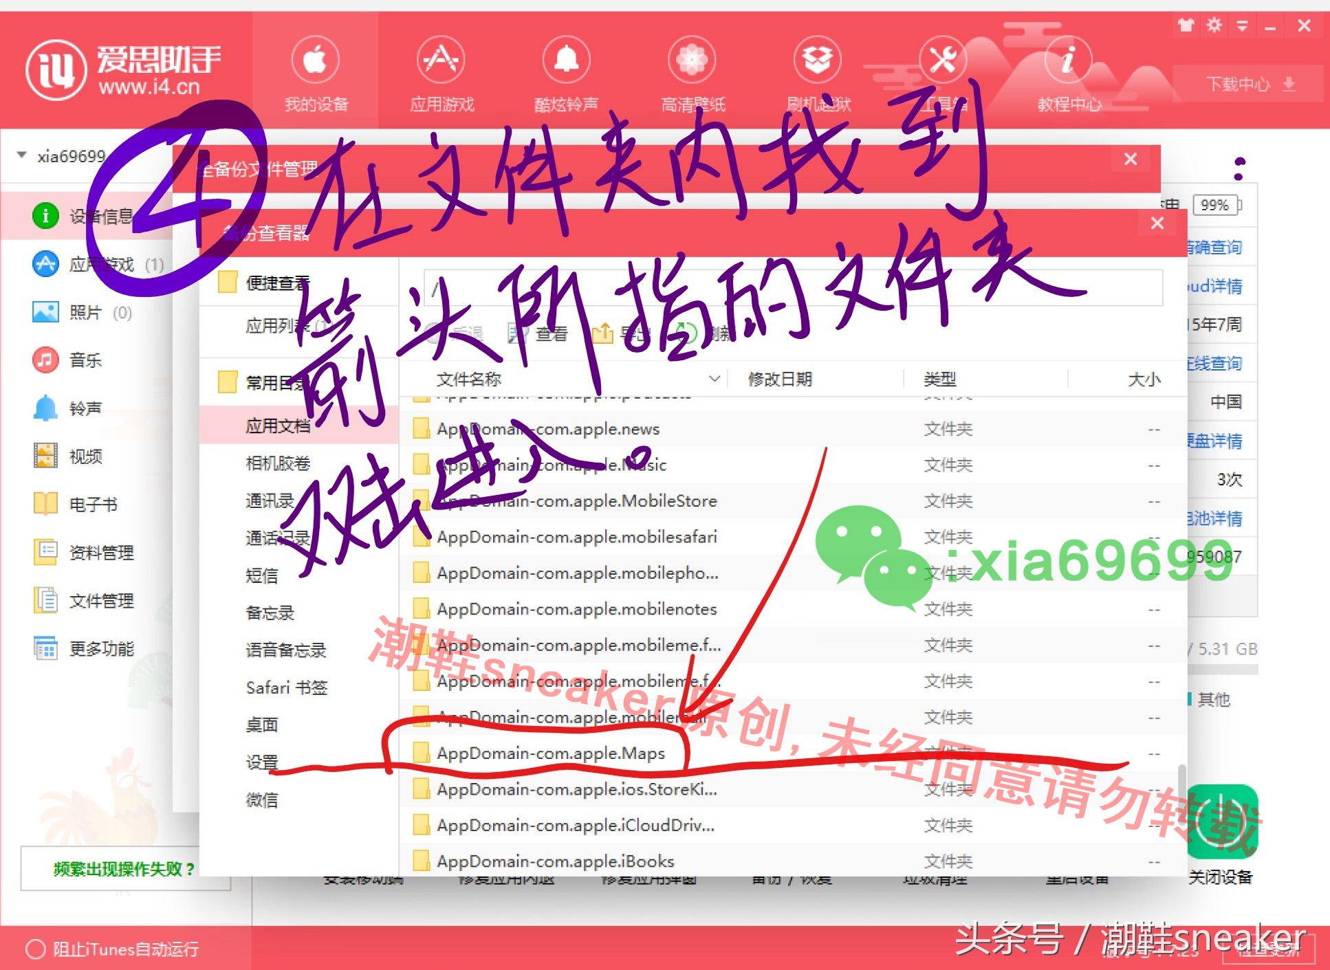Screen dimensions: 1330x970
Task: Select the 电子书 e-book icon in sidebar
Action: pyautogui.click(x=45, y=504)
